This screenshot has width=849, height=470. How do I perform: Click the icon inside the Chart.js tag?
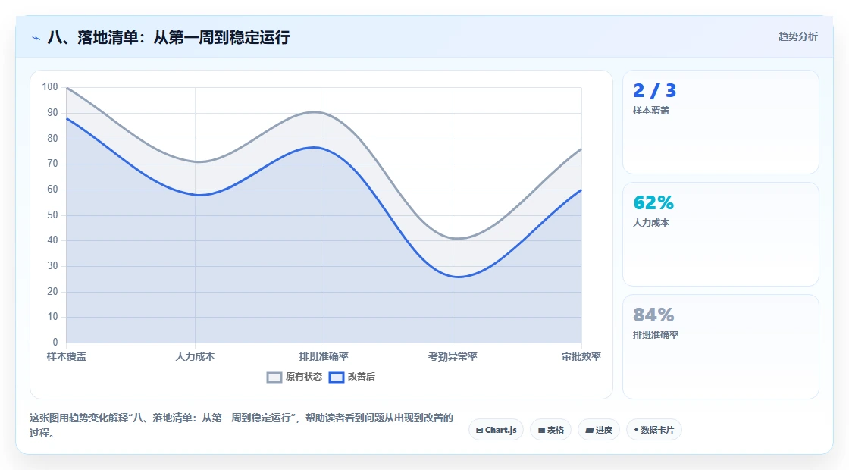click(x=479, y=431)
